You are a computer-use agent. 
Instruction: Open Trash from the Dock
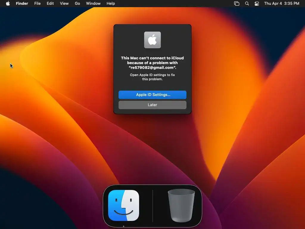(181, 205)
